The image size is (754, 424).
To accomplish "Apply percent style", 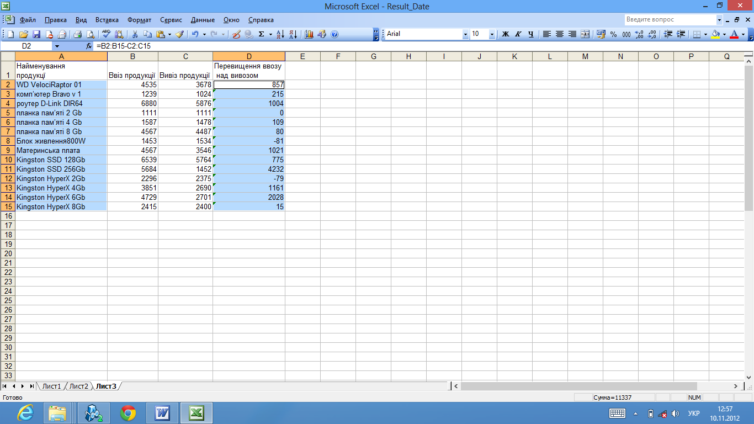I will pos(613,34).
